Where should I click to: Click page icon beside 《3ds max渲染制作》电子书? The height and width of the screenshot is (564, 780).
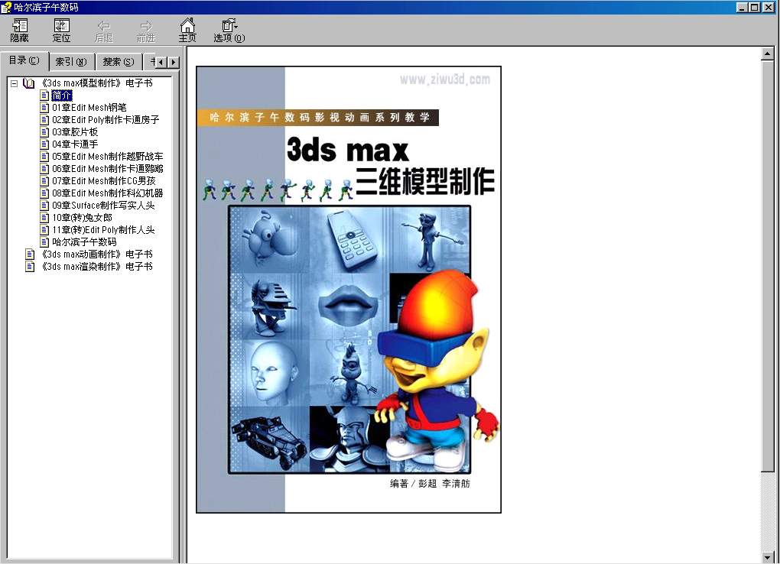[x=30, y=267]
